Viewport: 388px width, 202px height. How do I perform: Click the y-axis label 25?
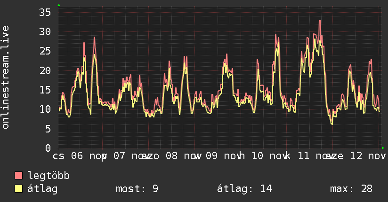45,51
